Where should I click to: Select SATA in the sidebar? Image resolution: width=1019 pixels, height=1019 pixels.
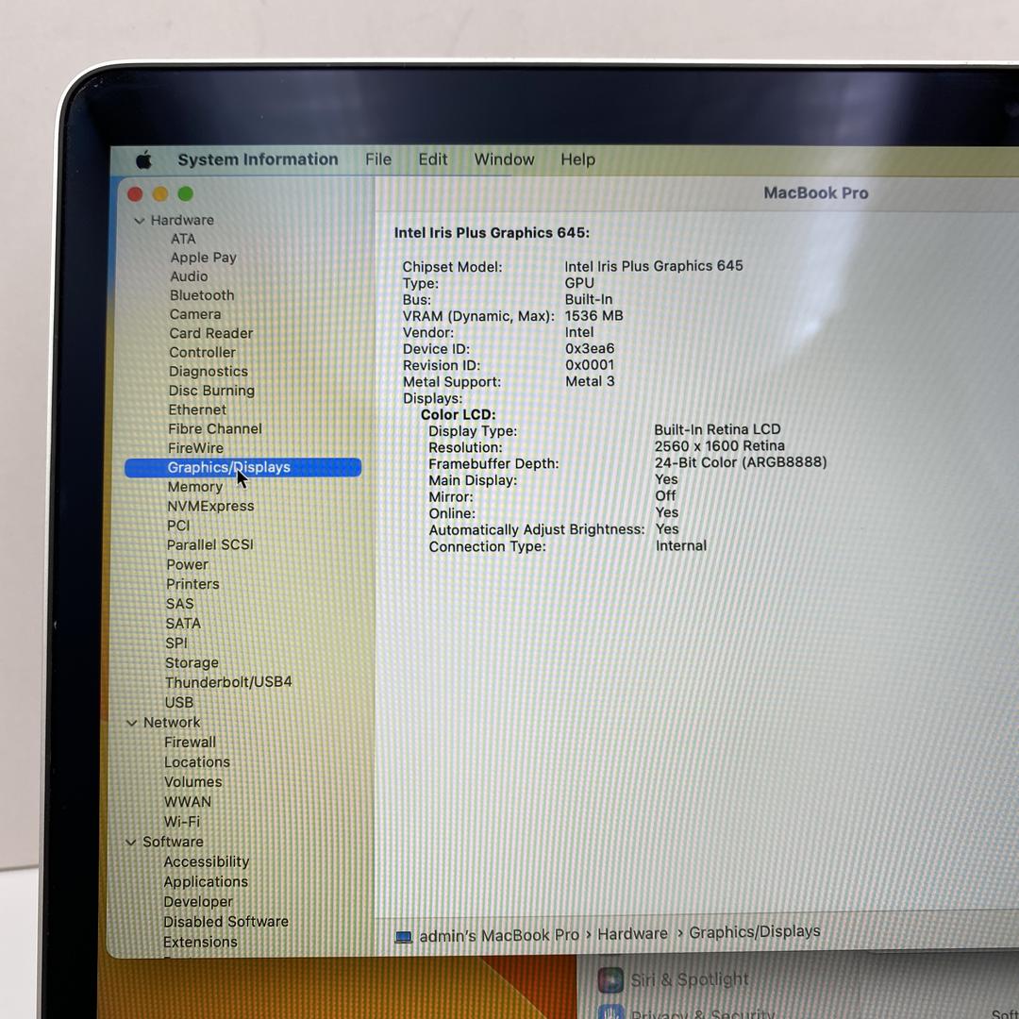click(x=183, y=624)
